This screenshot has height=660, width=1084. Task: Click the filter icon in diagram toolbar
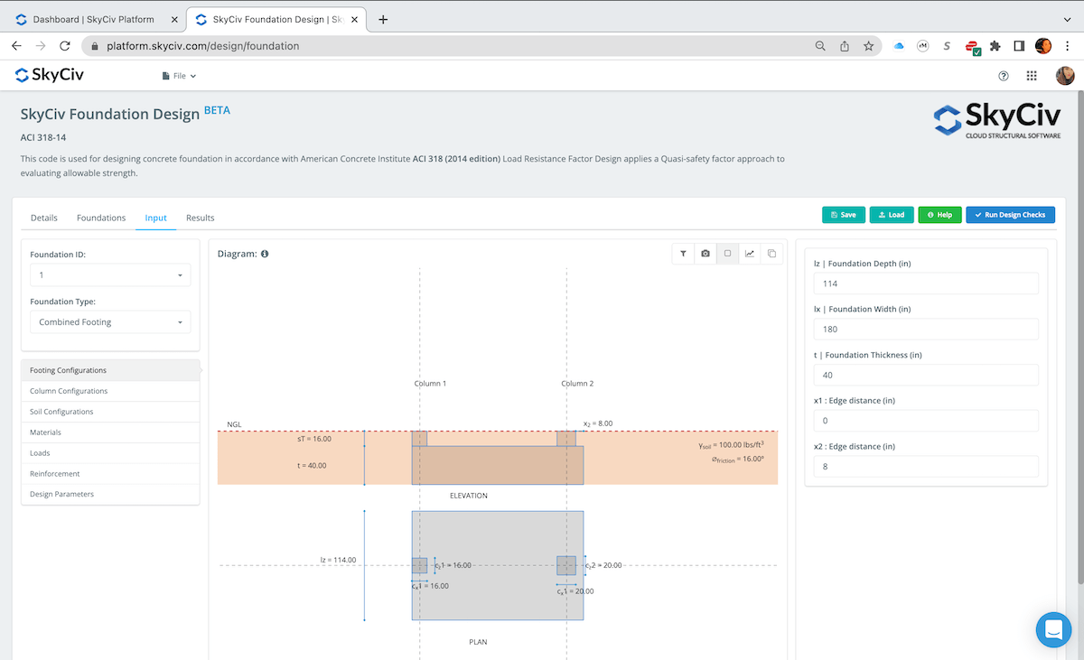[x=684, y=254]
